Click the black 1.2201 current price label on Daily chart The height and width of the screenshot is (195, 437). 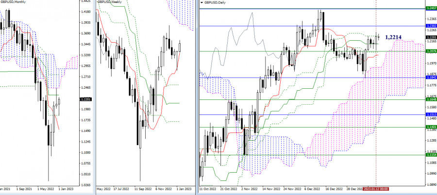coord(431,37)
